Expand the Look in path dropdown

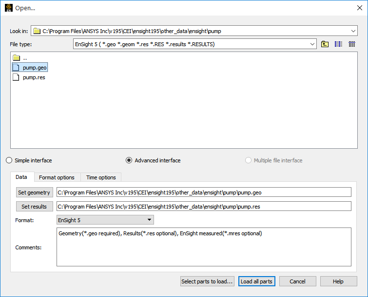pos(353,31)
